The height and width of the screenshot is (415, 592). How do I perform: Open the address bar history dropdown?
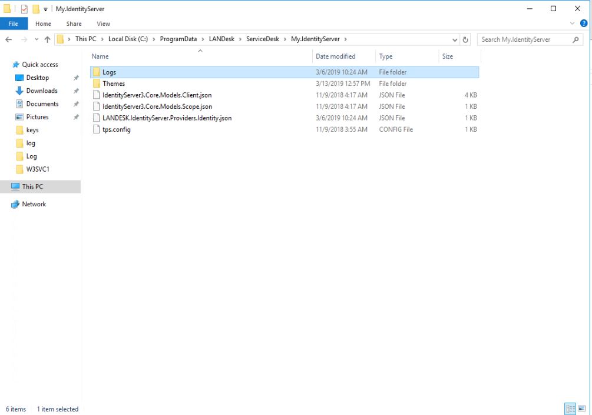coord(454,39)
